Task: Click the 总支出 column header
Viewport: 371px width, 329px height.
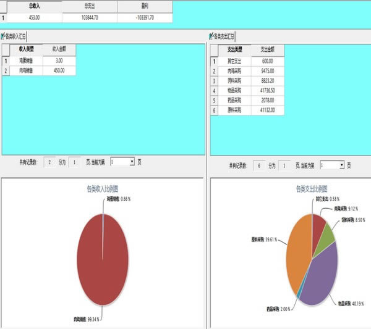Action: 90,6
